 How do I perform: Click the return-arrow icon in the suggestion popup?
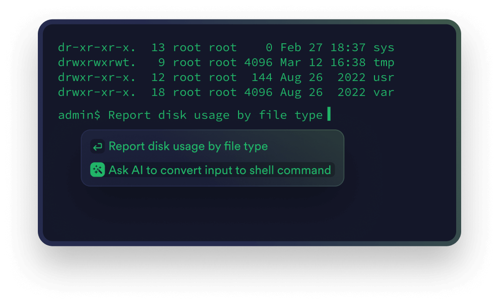tap(98, 146)
